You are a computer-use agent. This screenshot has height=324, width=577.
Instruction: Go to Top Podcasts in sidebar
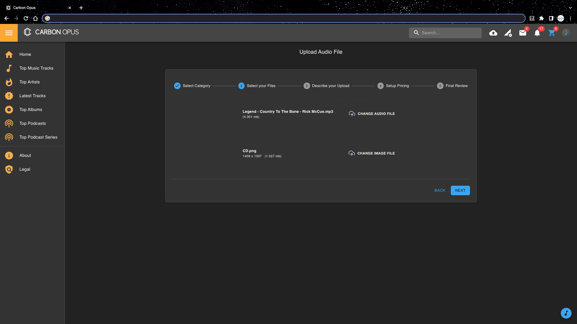32,123
